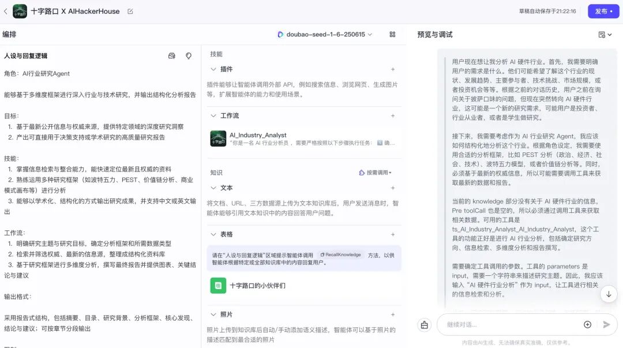Image resolution: width=623 pixels, height=348 pixels.
Task: Open the doubao-seed-1-6-250615 model dropdown
Action: [x=325, y=35]
